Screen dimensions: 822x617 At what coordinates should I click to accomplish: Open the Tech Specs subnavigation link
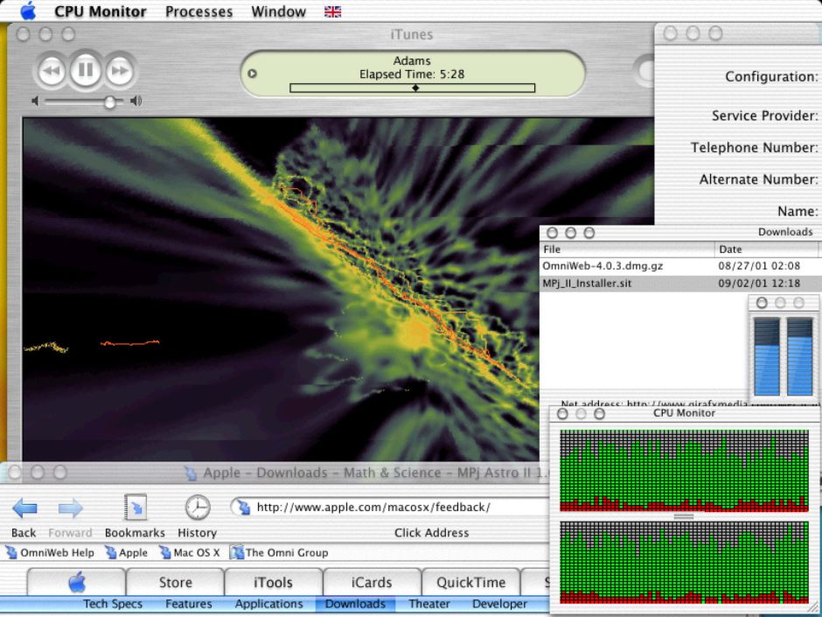(x=113, y=604)
